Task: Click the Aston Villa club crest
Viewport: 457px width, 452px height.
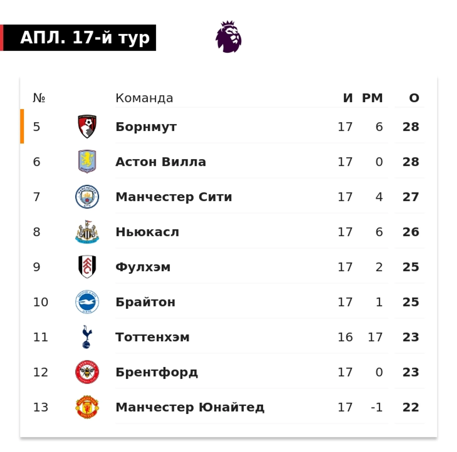Action: tap(87, 162)
